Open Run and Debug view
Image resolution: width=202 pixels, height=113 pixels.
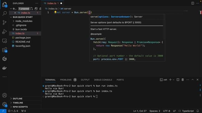[4, 31]
